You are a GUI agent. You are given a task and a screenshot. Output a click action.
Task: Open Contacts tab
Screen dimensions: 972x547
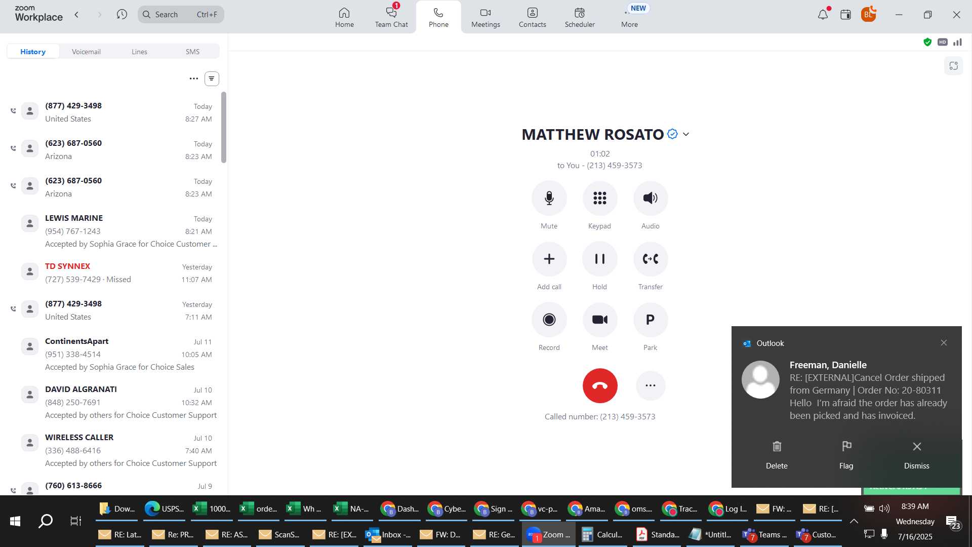(x=532, y=17)
